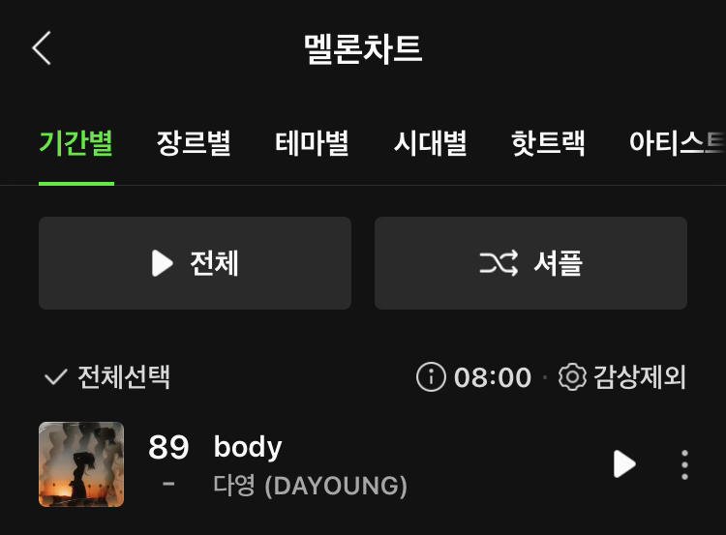Select the 전체선택 label text
The image size is (726, 535).
pyautogui.click(x=124, y=377)
